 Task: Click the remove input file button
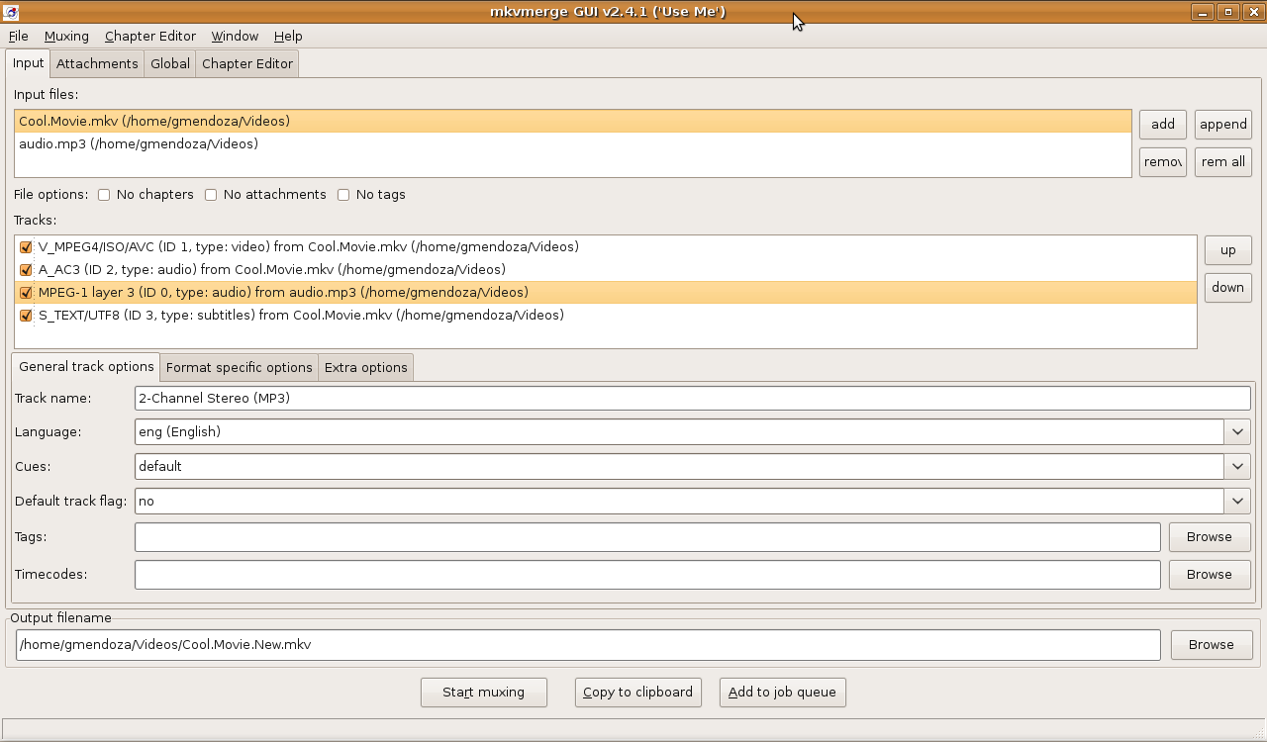click(1163, 161)
